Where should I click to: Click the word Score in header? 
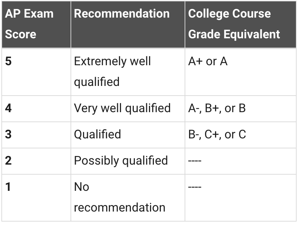tap(20, 34)
